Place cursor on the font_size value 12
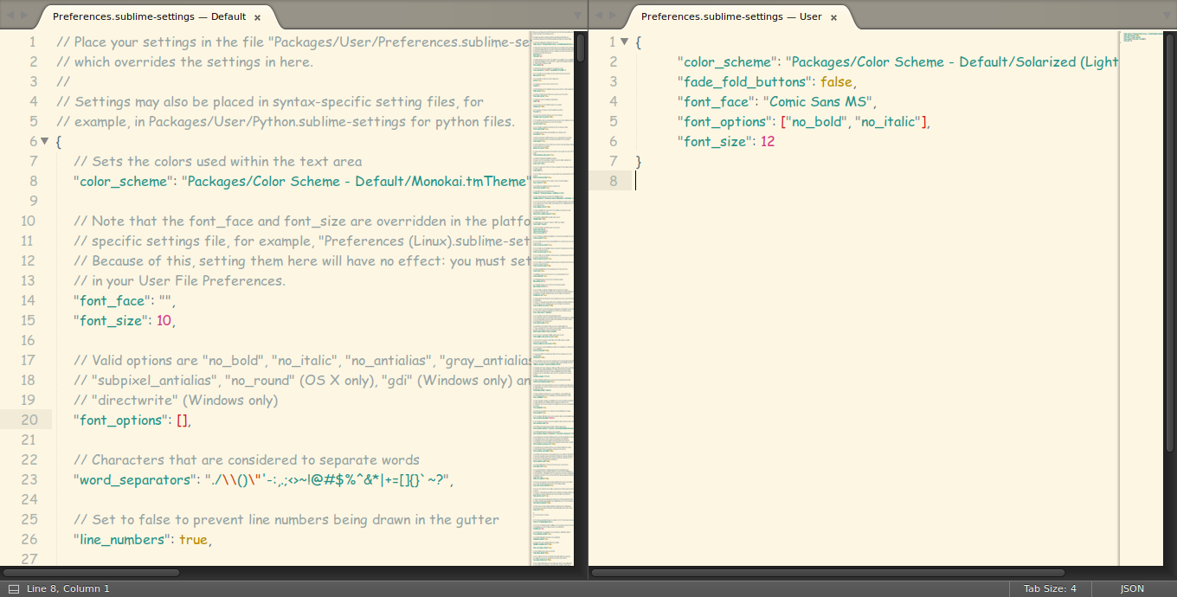This screenshot has height=597, width=1177. pyautogui.click(x=766, y=141)
